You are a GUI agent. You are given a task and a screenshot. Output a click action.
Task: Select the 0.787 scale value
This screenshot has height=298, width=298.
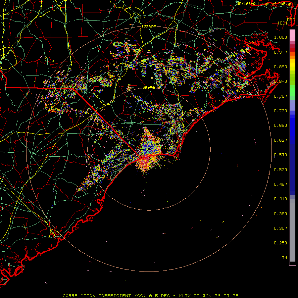point(280,96)
